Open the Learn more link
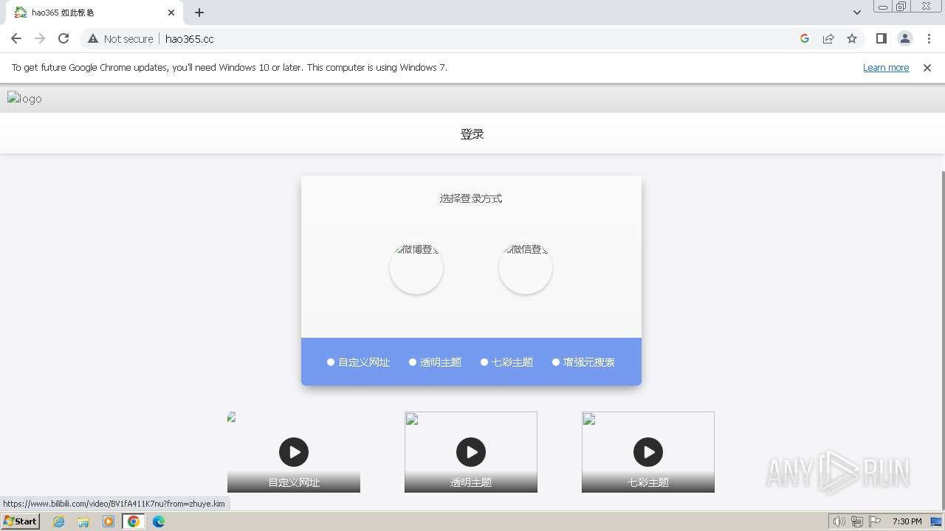The height and width of the screenshot is (531, 945). tap(886, 67)
